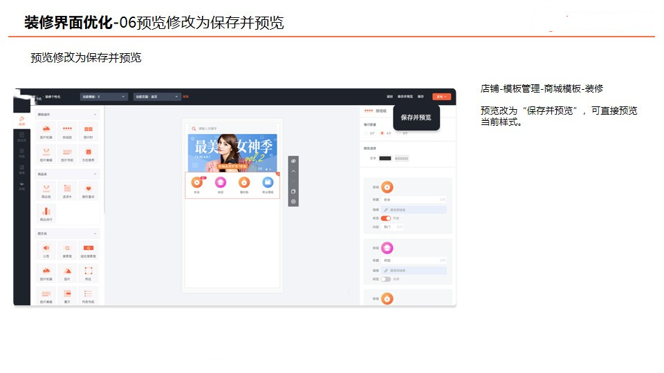Choose a link for the first button card
The width and height of the screenshot is (664, 373).
[414, 210]
